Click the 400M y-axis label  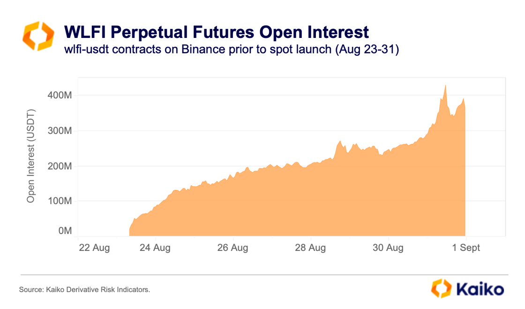click(60, 96)
